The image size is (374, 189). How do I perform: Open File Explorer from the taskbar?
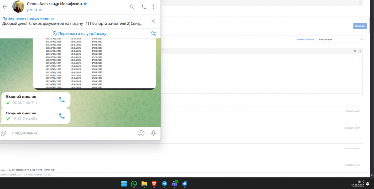pos(144,184)
